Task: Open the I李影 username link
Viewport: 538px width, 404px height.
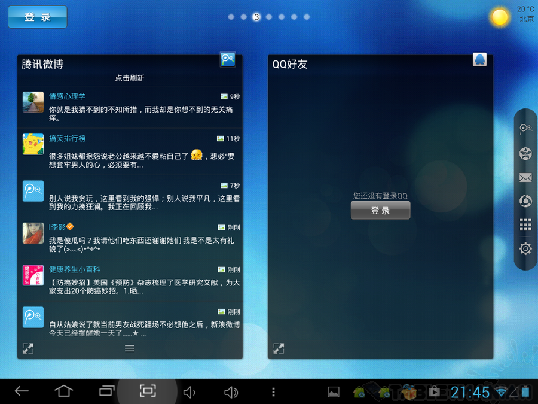Action: 57,227
